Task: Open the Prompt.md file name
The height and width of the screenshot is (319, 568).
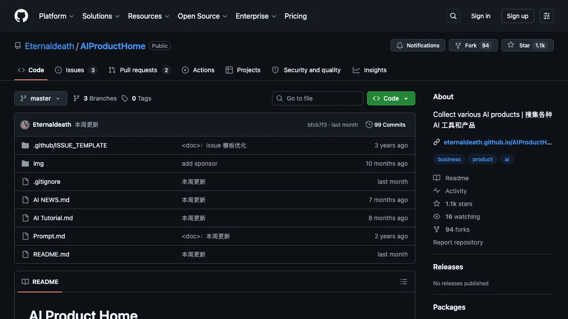Action: click(49, 236)
